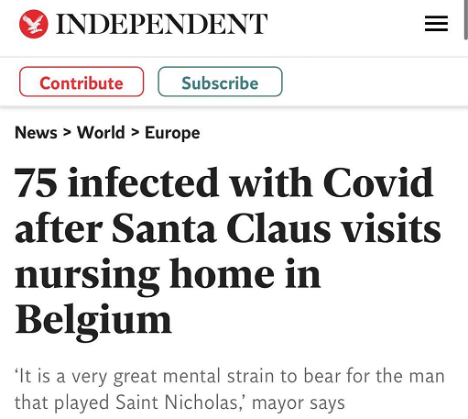Viewport: 468px width, 419px height.
Task: Click 'mayor says' in the subheading
Action: tap(299, 403)
